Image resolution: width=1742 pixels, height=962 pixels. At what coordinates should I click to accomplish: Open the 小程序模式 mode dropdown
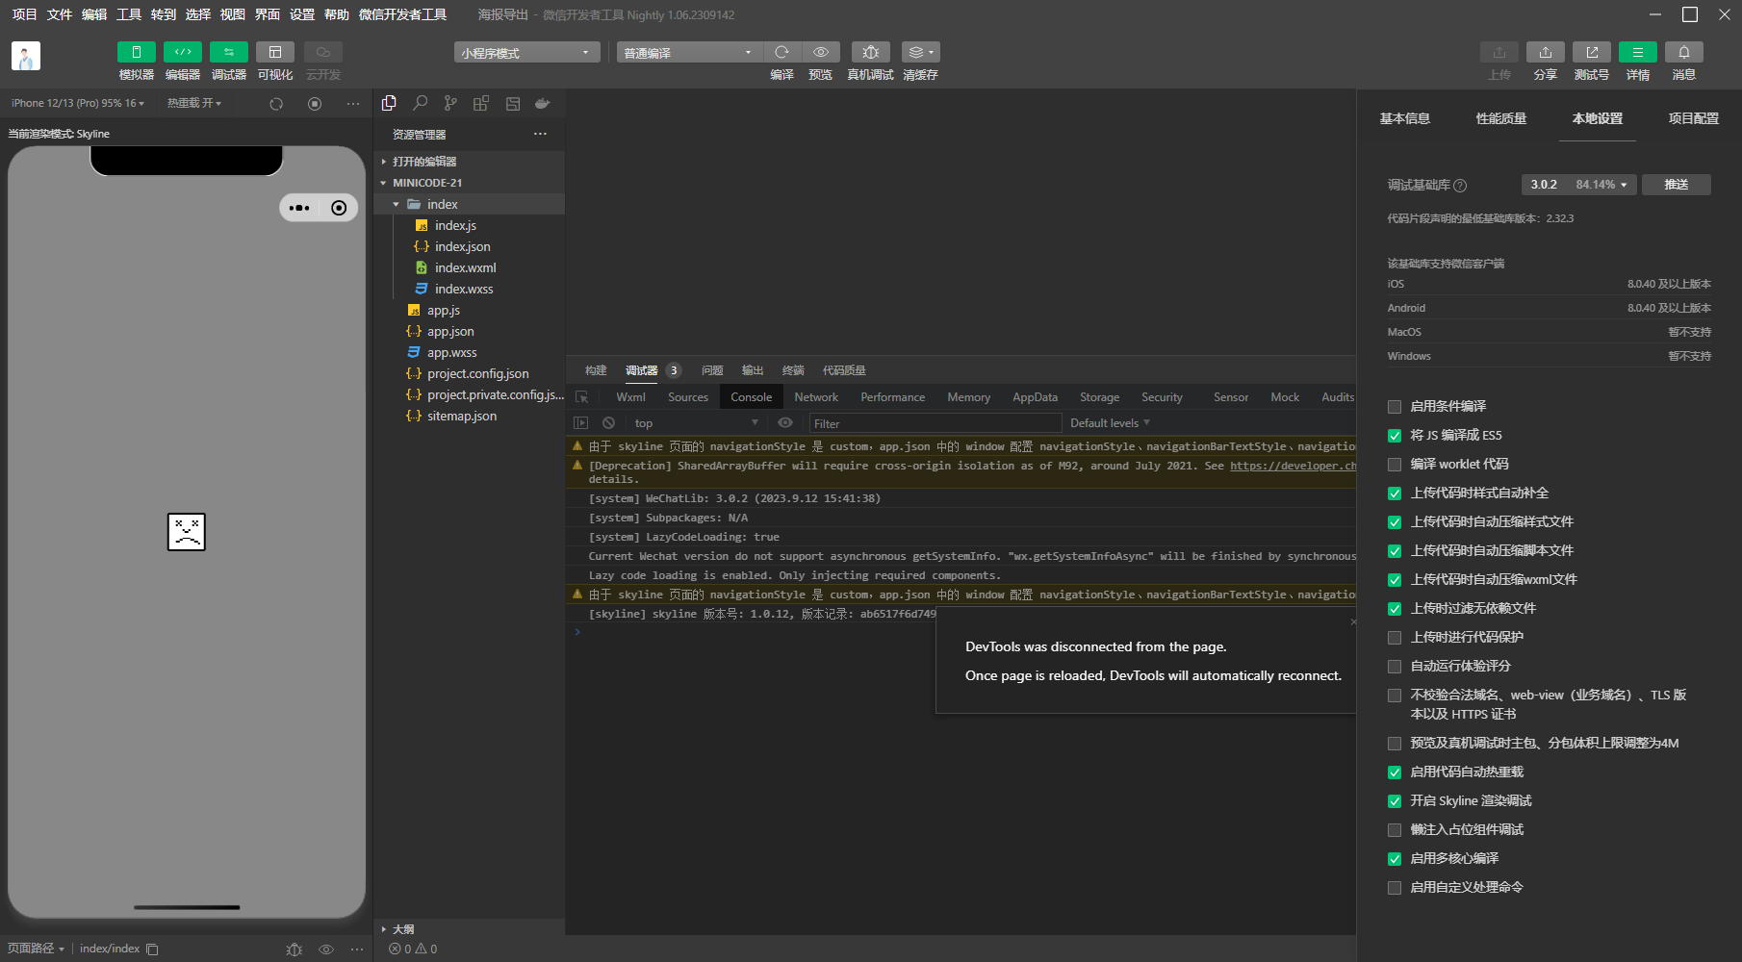pyautogui.click(x=526, y=52)
